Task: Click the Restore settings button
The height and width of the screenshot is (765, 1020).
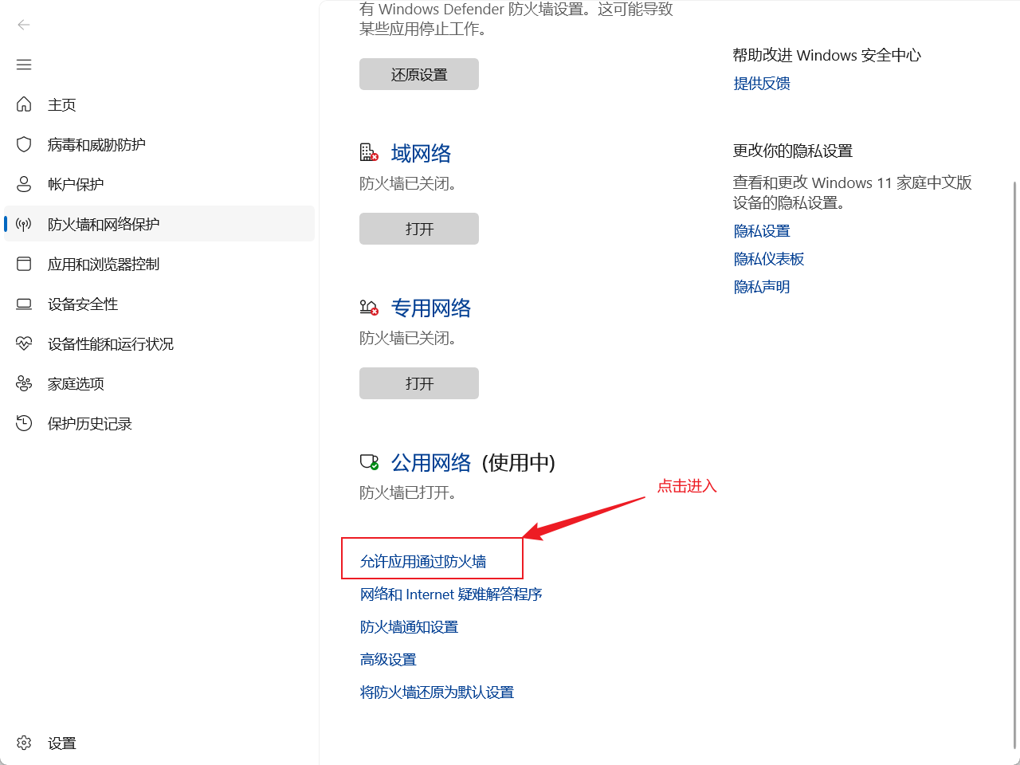Action: coord(418,73)
